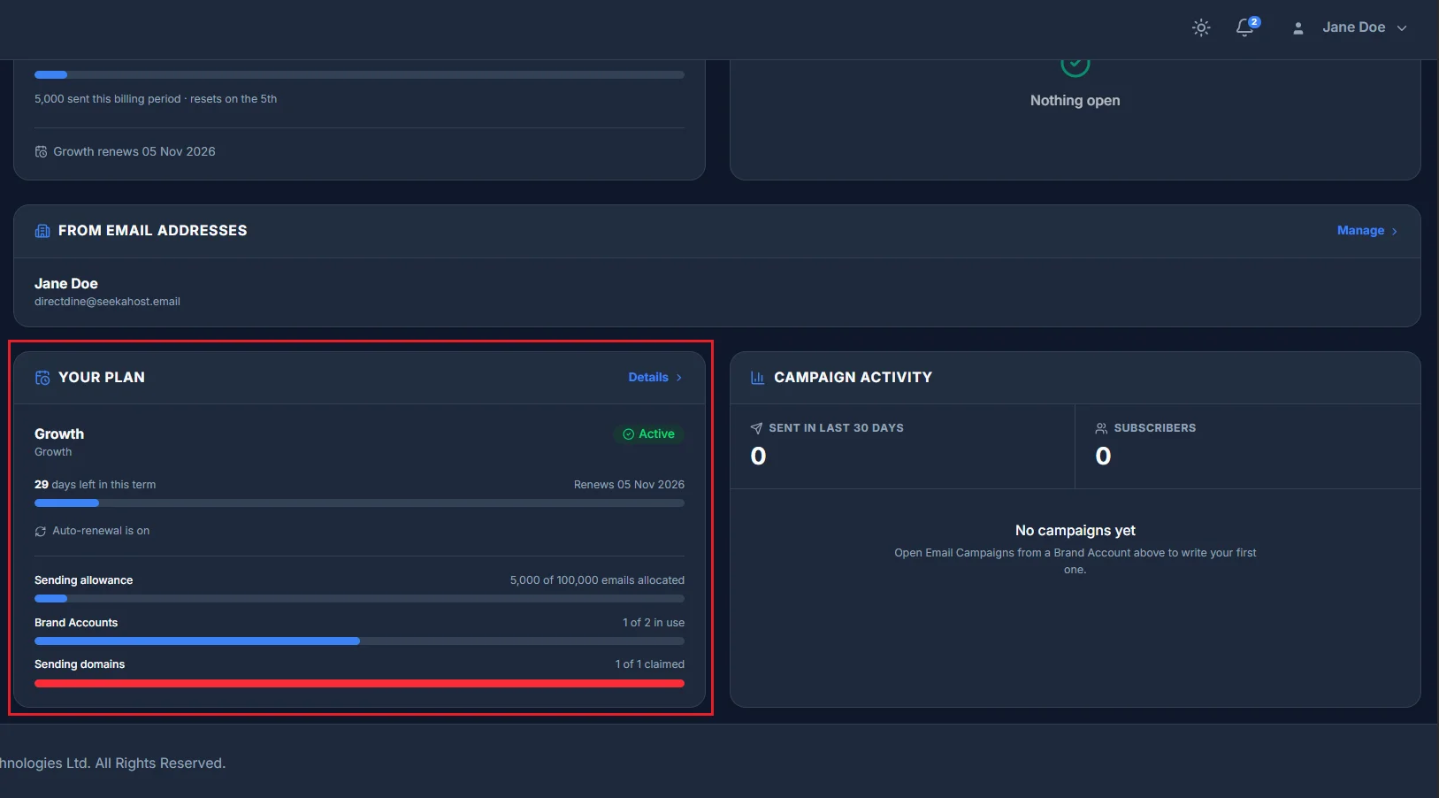Click the Brand Accounts usage bar
Screen dimensions: 1439x798
coord(359,641)
